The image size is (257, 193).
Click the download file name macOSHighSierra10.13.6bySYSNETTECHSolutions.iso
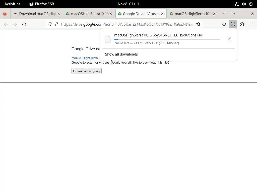click(158, 35)
